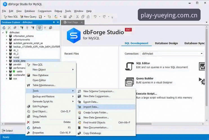
Task: Click the Execute Script link
Action: (147, 94)
